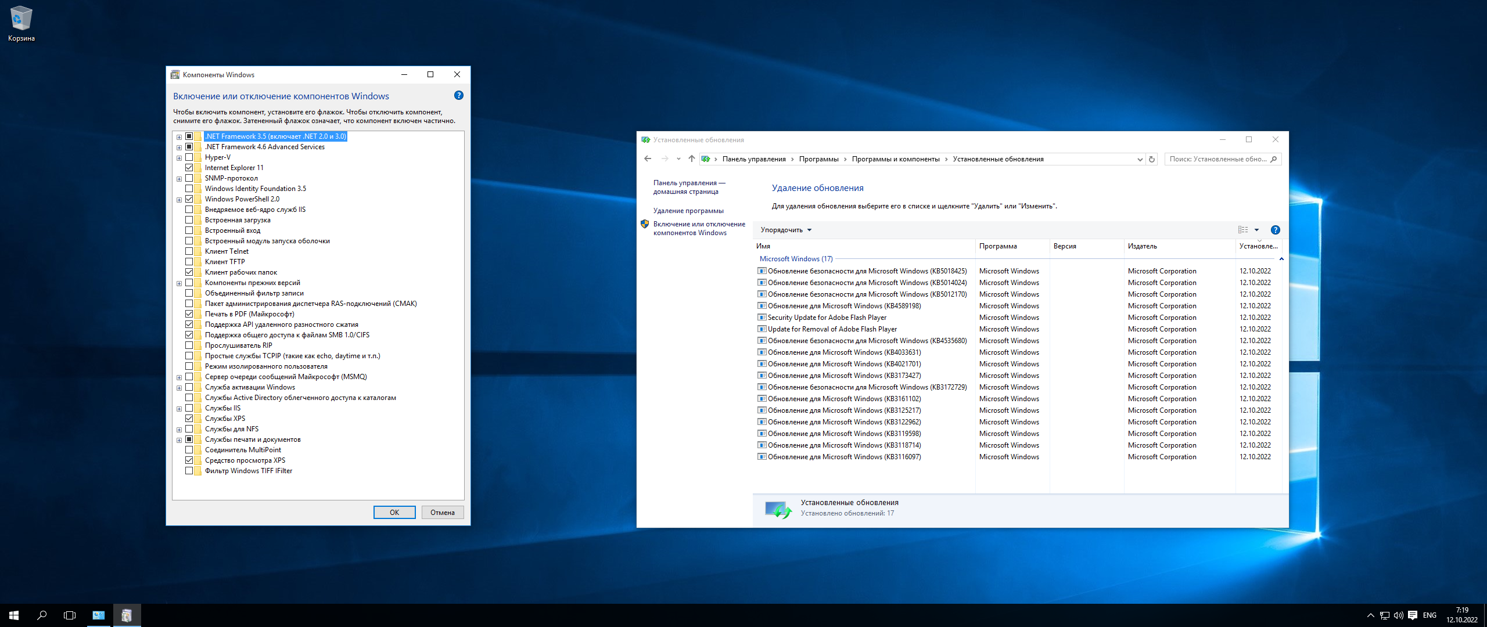
Task: Click the Отмена button
Action: (x=443, y=512)
